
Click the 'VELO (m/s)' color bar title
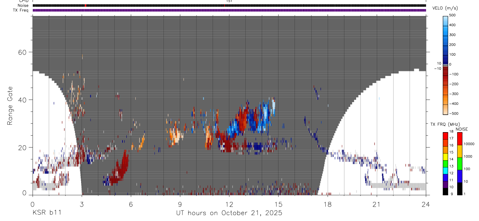[x=445, y=8]
